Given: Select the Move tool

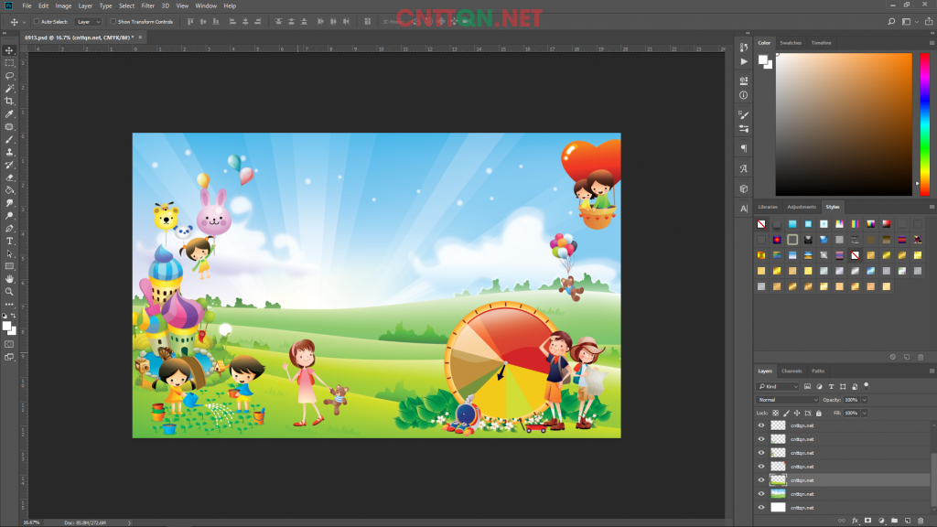Looking at the screenshot, I should 9,50.
